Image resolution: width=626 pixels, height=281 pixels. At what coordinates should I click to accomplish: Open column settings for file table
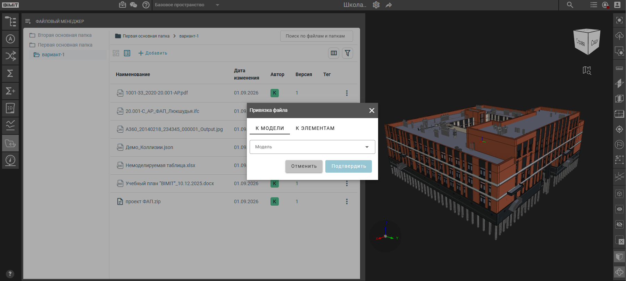pos(334,53)
